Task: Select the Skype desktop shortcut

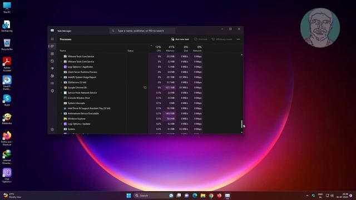Action: [x=7, y=101]
